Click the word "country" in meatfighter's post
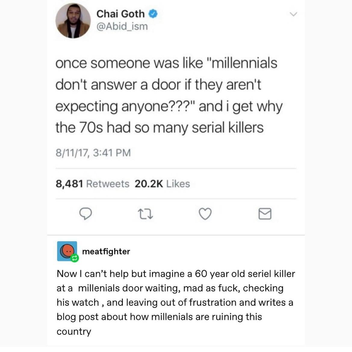 pos(74,332)
